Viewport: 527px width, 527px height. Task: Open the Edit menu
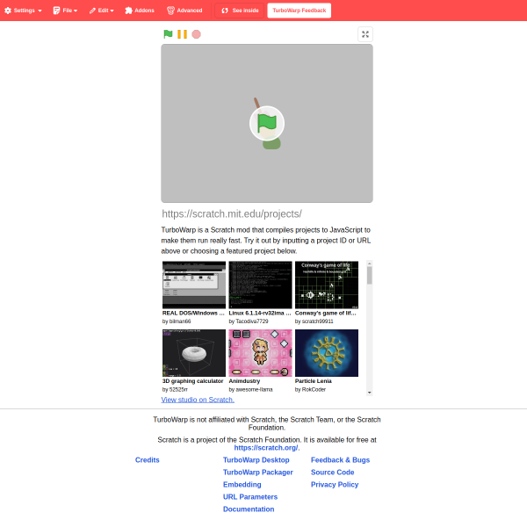[x=102, y=11]
